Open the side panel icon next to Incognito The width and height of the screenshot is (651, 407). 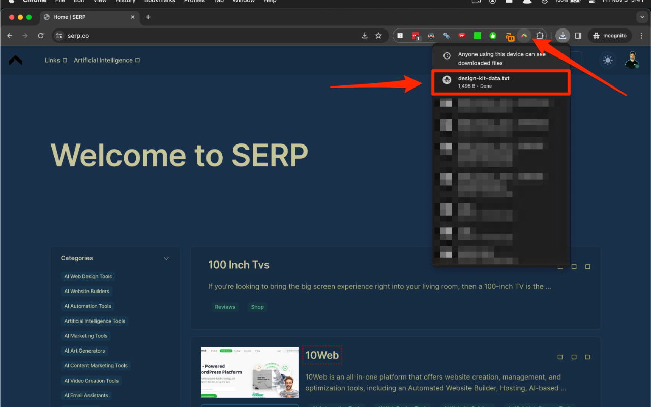click(x=578, y=36)
